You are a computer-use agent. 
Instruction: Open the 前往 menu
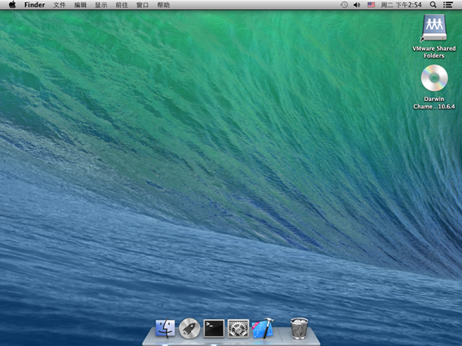coord(122,5)
